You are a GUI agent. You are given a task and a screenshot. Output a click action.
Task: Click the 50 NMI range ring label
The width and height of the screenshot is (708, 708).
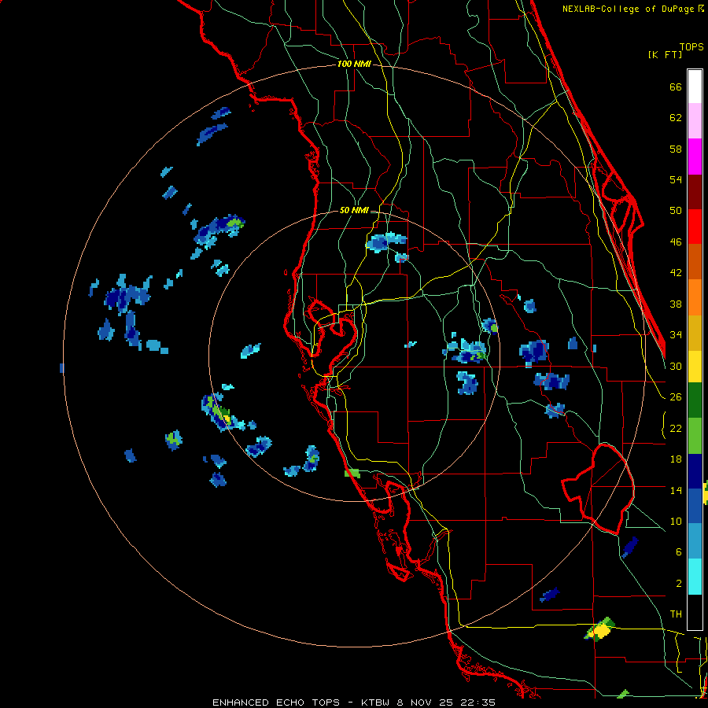[x=354, y=210]
